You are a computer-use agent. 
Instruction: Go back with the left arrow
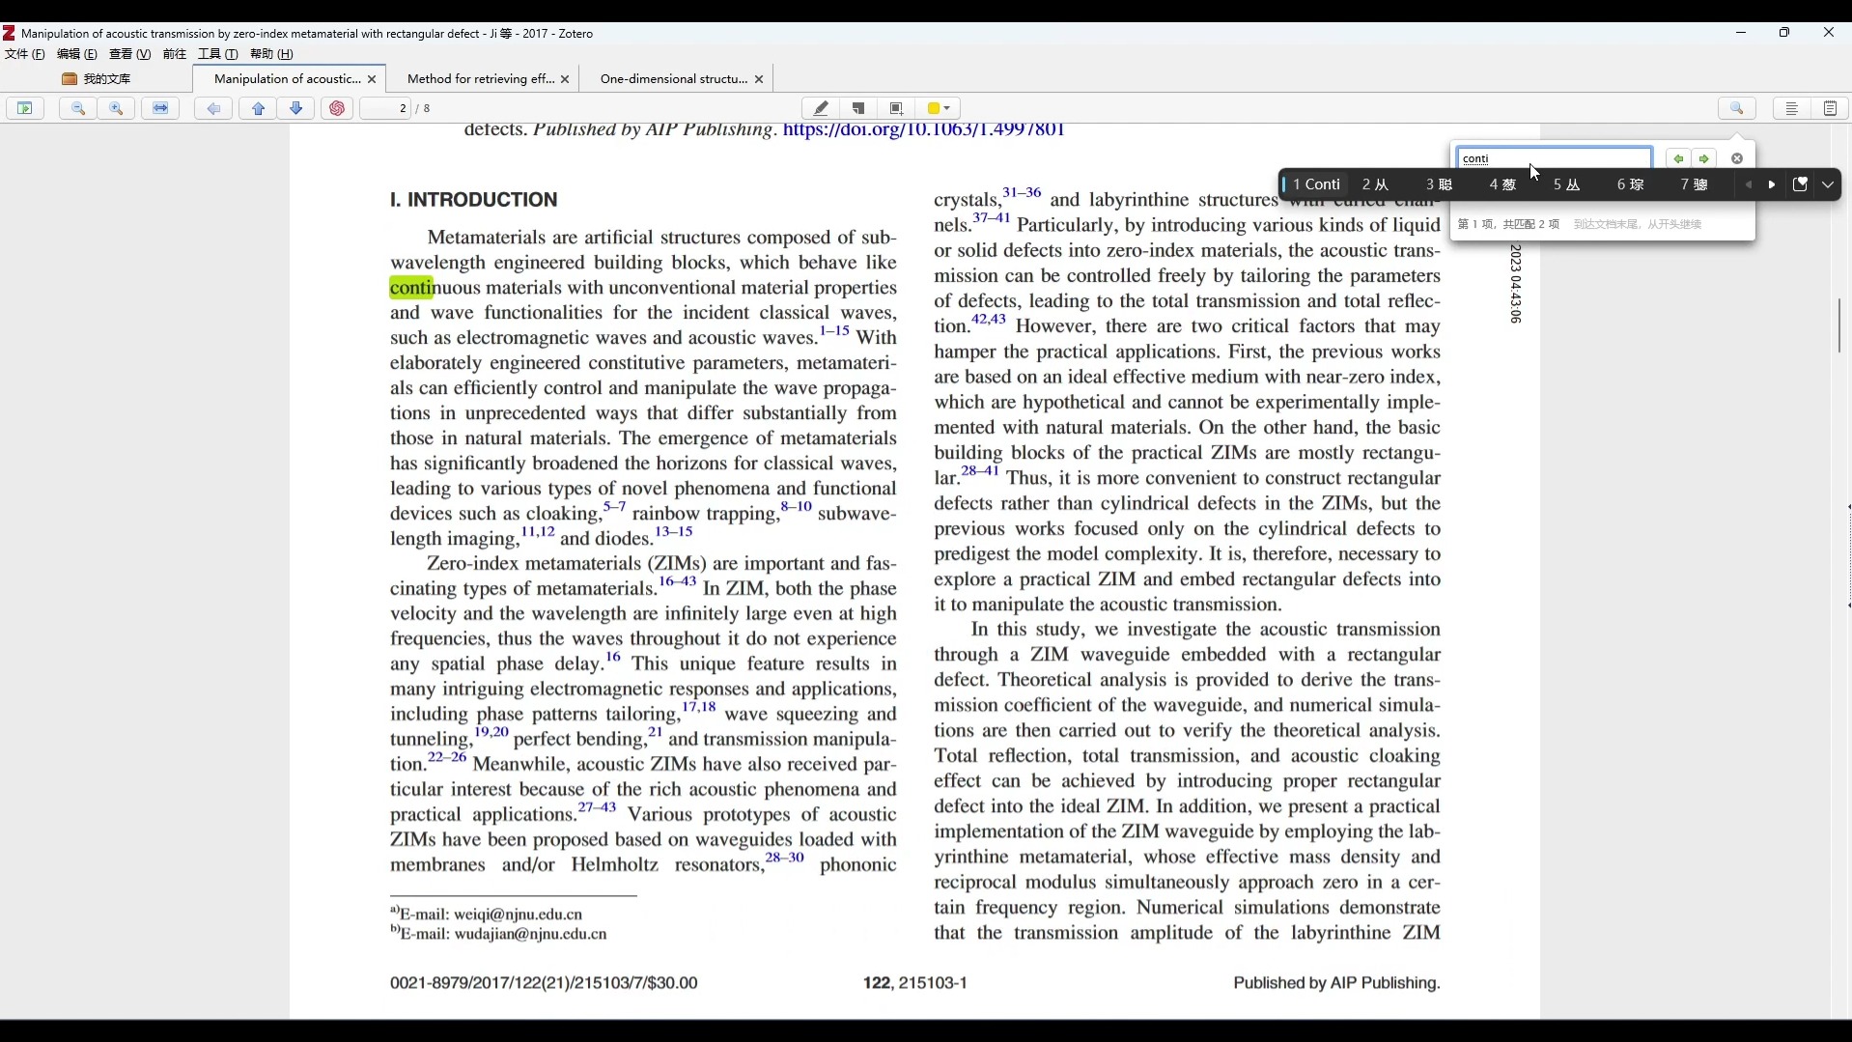[x=213, y=108]
